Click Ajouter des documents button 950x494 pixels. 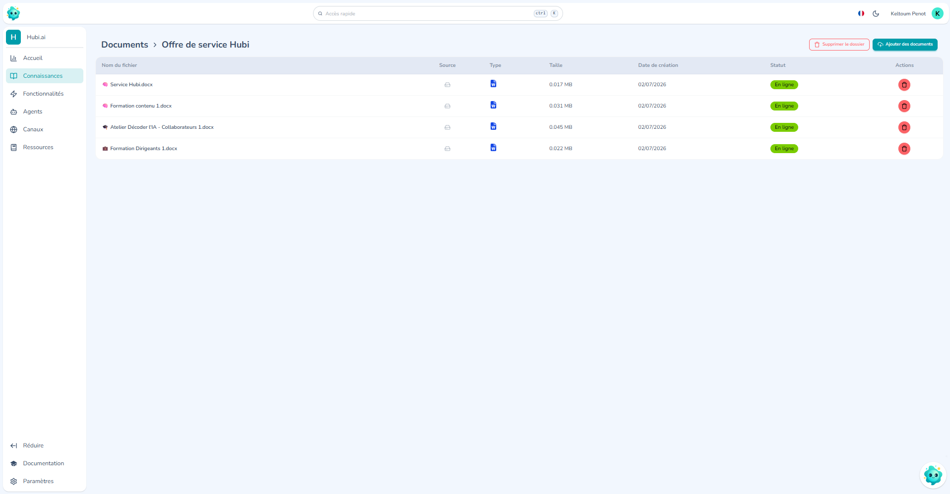click(x=905, y=45)
